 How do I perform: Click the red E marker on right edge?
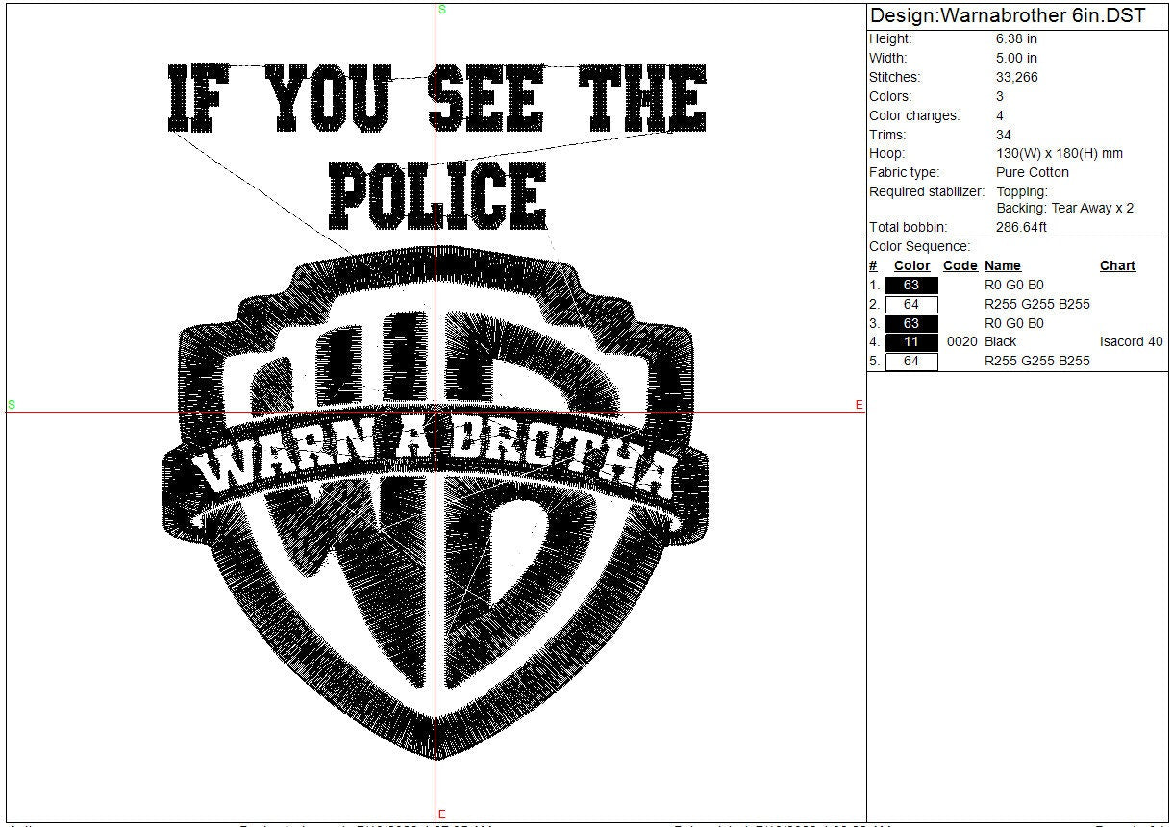click(860, 405)
